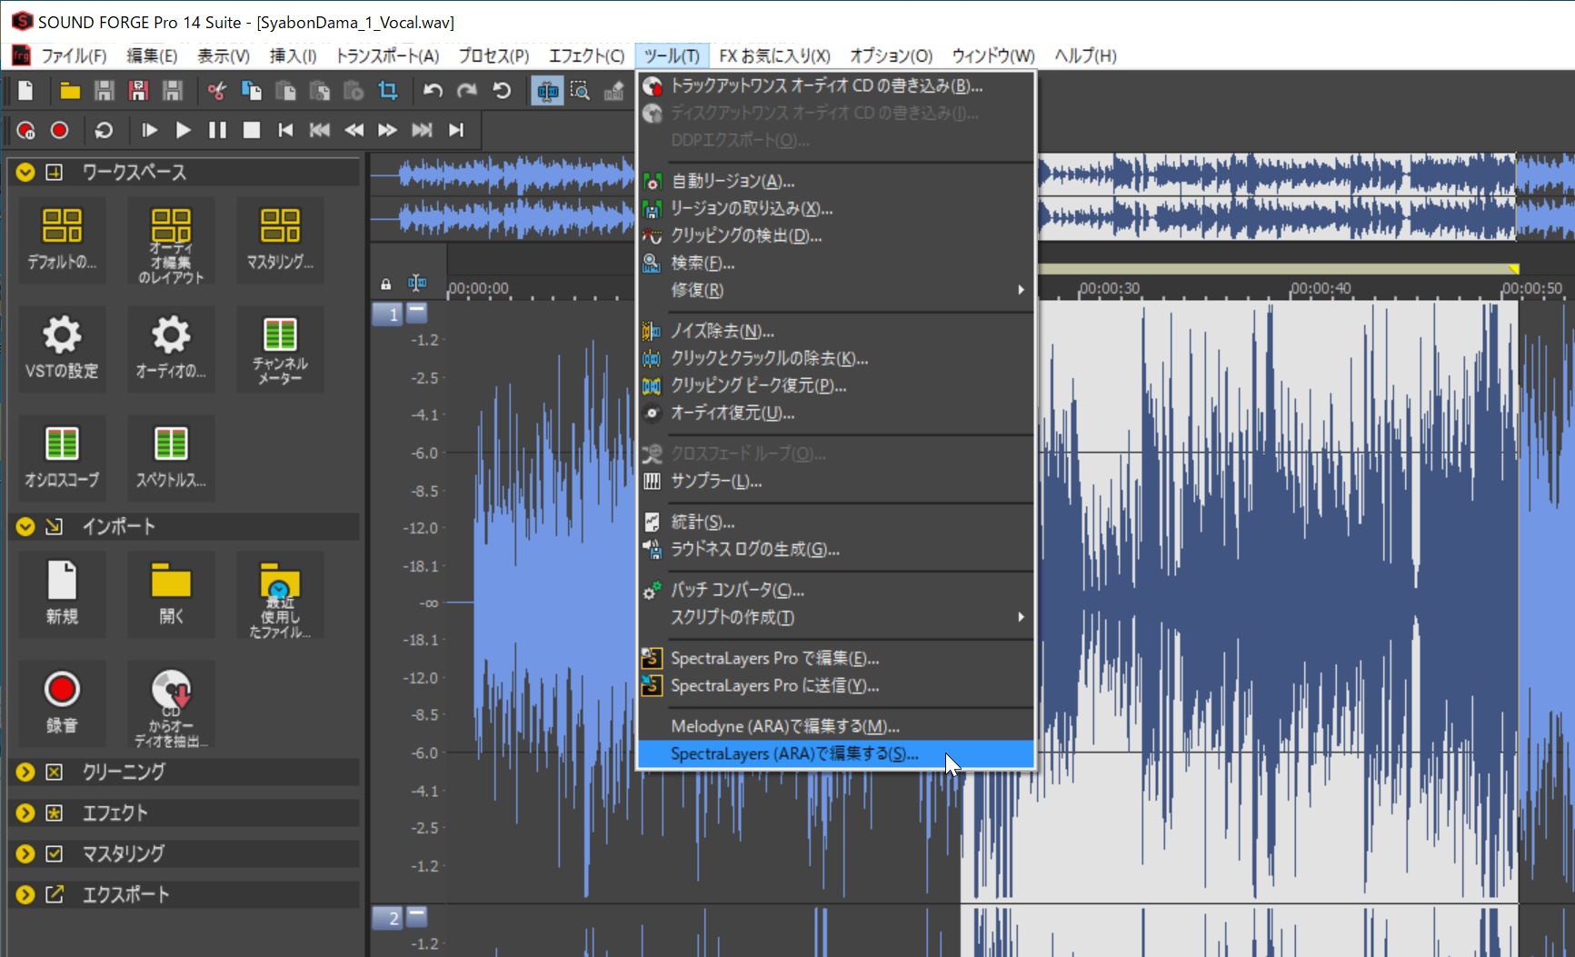This screenshot has height=957, width=1575.
Task: Fast forward using the double right arrows
Action: [388, 130]
